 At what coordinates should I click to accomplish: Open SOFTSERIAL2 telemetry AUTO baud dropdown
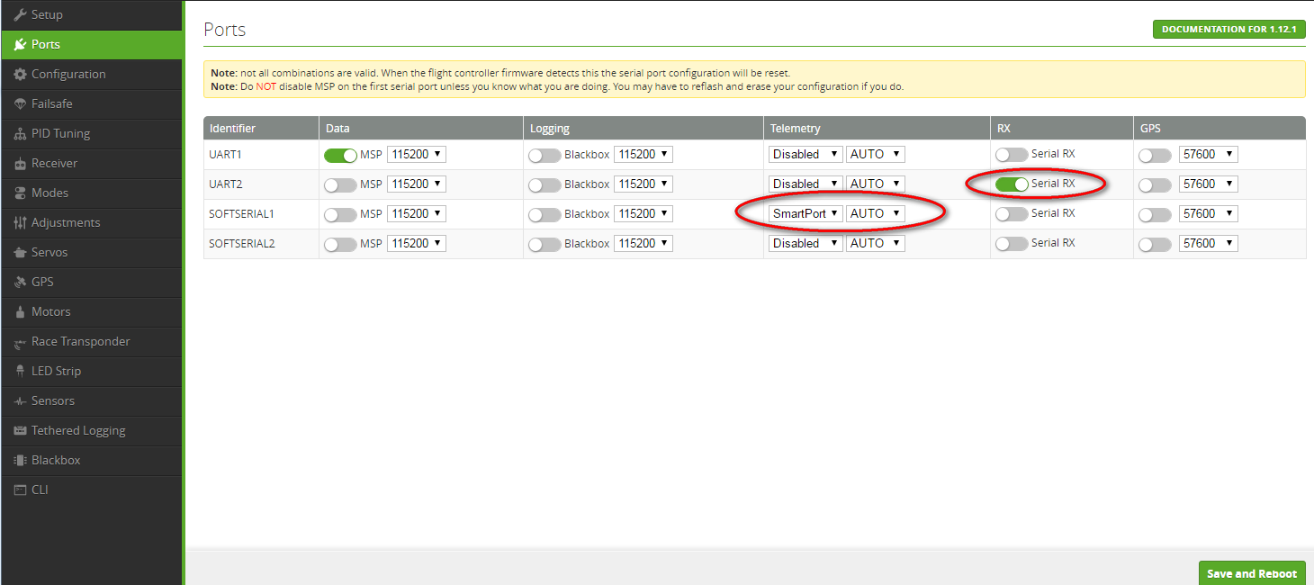(x=875, y=244)
